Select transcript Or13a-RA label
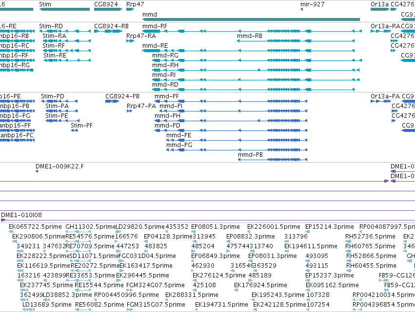The width and height of the screenshot is (415, 312). (x=386, y=26)
